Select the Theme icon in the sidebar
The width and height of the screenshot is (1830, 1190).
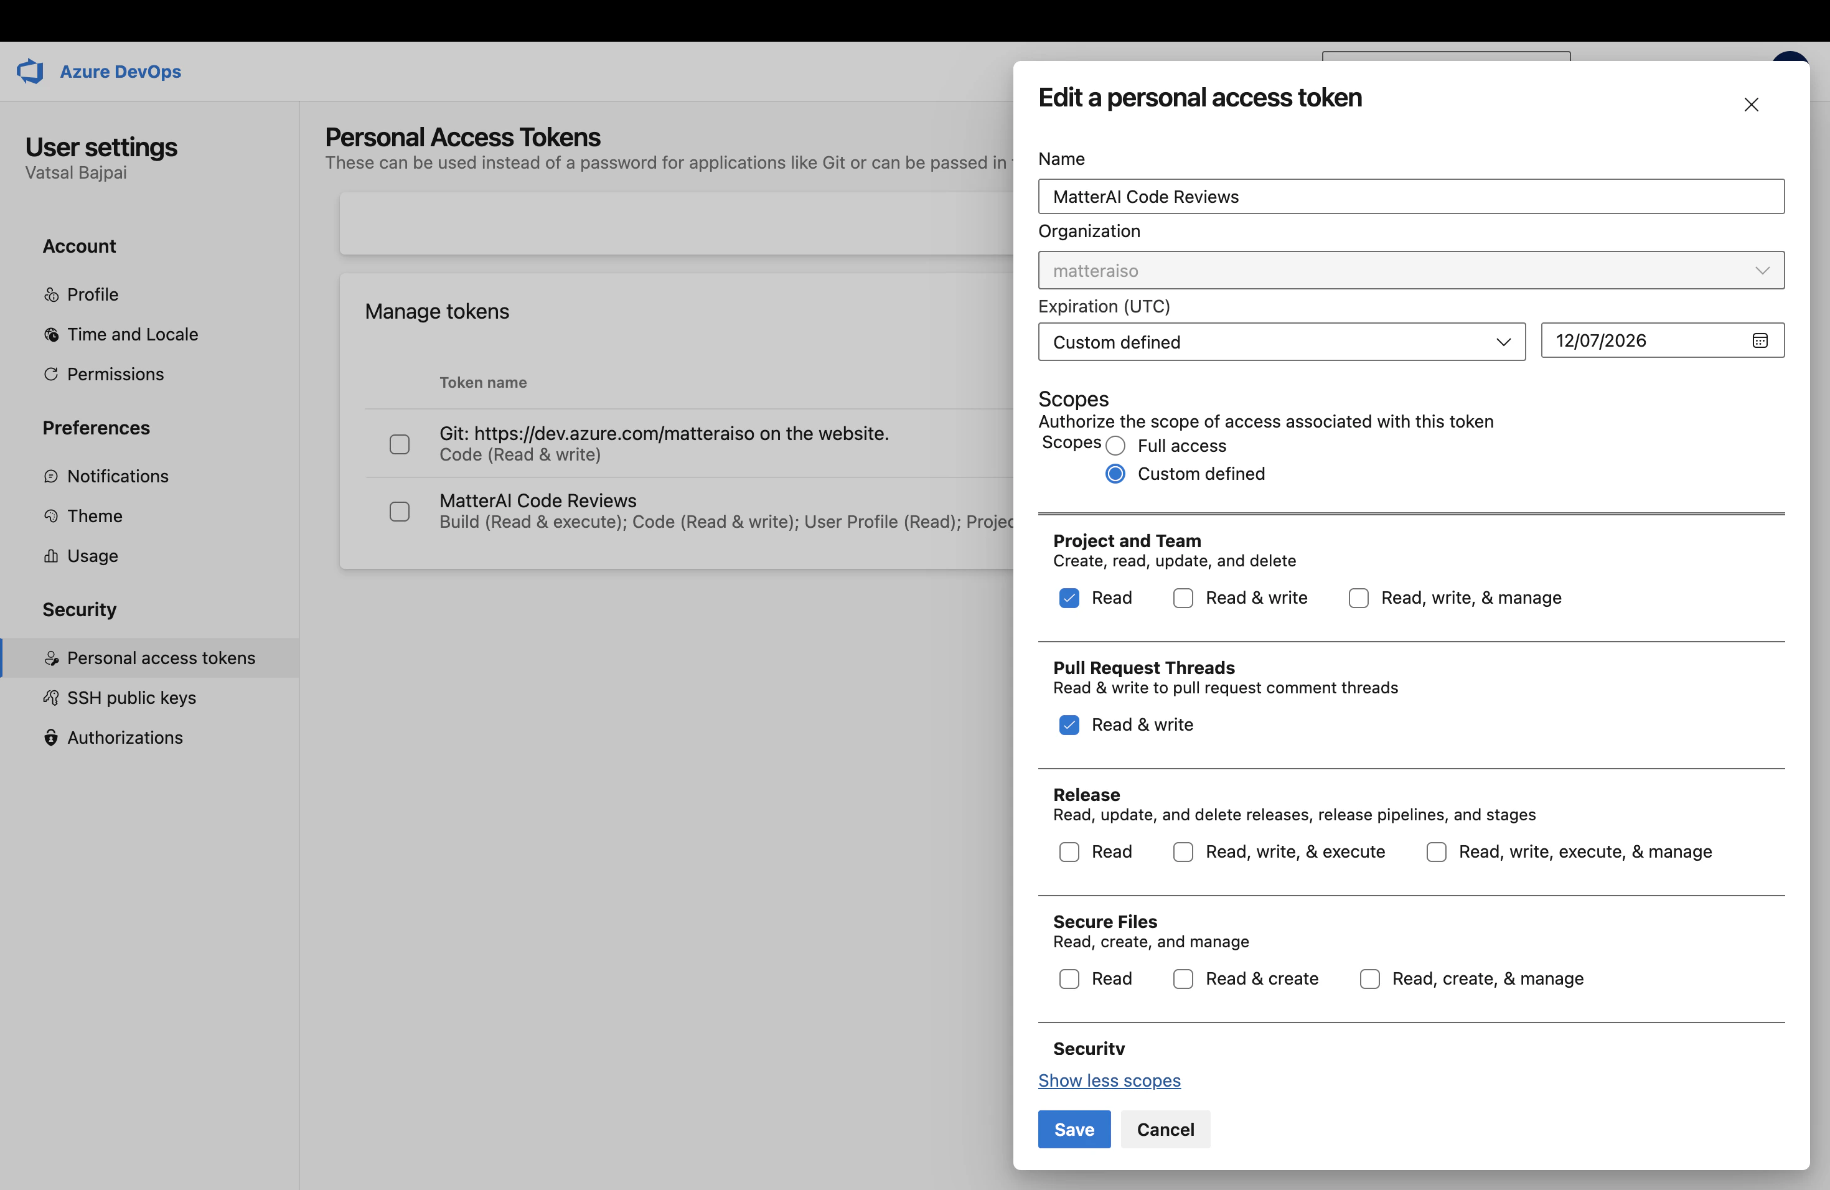click(x=51, y=516)
